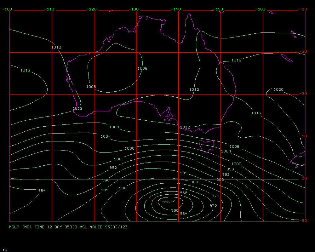
Task: Select the -110 longitude label
Action: tap(49, 9)
